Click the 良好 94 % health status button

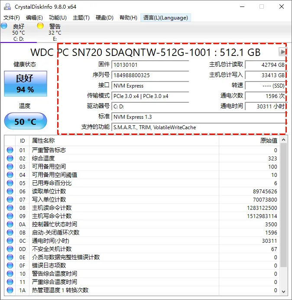26,84
